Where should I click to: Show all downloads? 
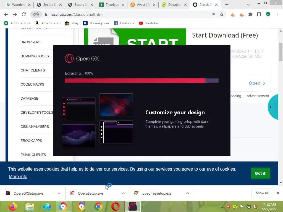(x=262, y=193)
